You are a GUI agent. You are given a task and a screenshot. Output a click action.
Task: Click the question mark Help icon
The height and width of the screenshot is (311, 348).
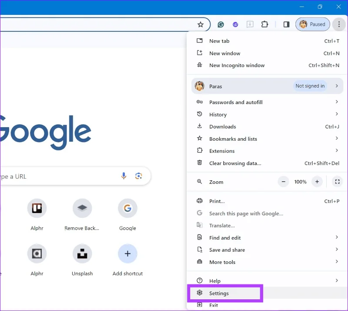(x=200, y=281)
